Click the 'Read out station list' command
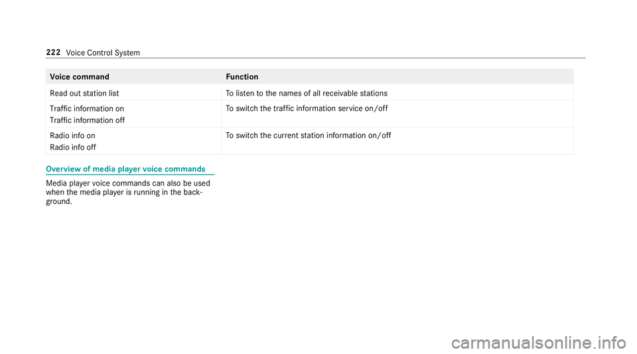This screenshot has height=354, width=637. [x=84, y=94]
